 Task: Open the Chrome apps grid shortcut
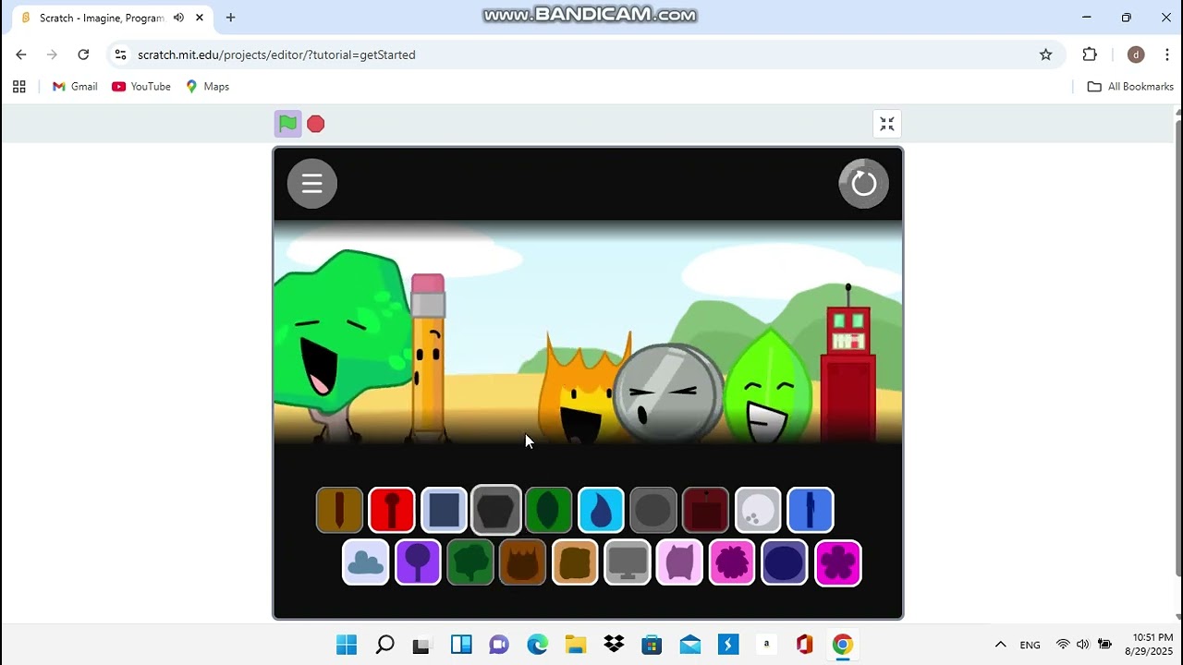click(18, 87)
